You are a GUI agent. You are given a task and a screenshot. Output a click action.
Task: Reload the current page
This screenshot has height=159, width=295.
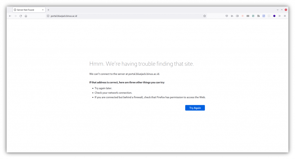[21, 16]
